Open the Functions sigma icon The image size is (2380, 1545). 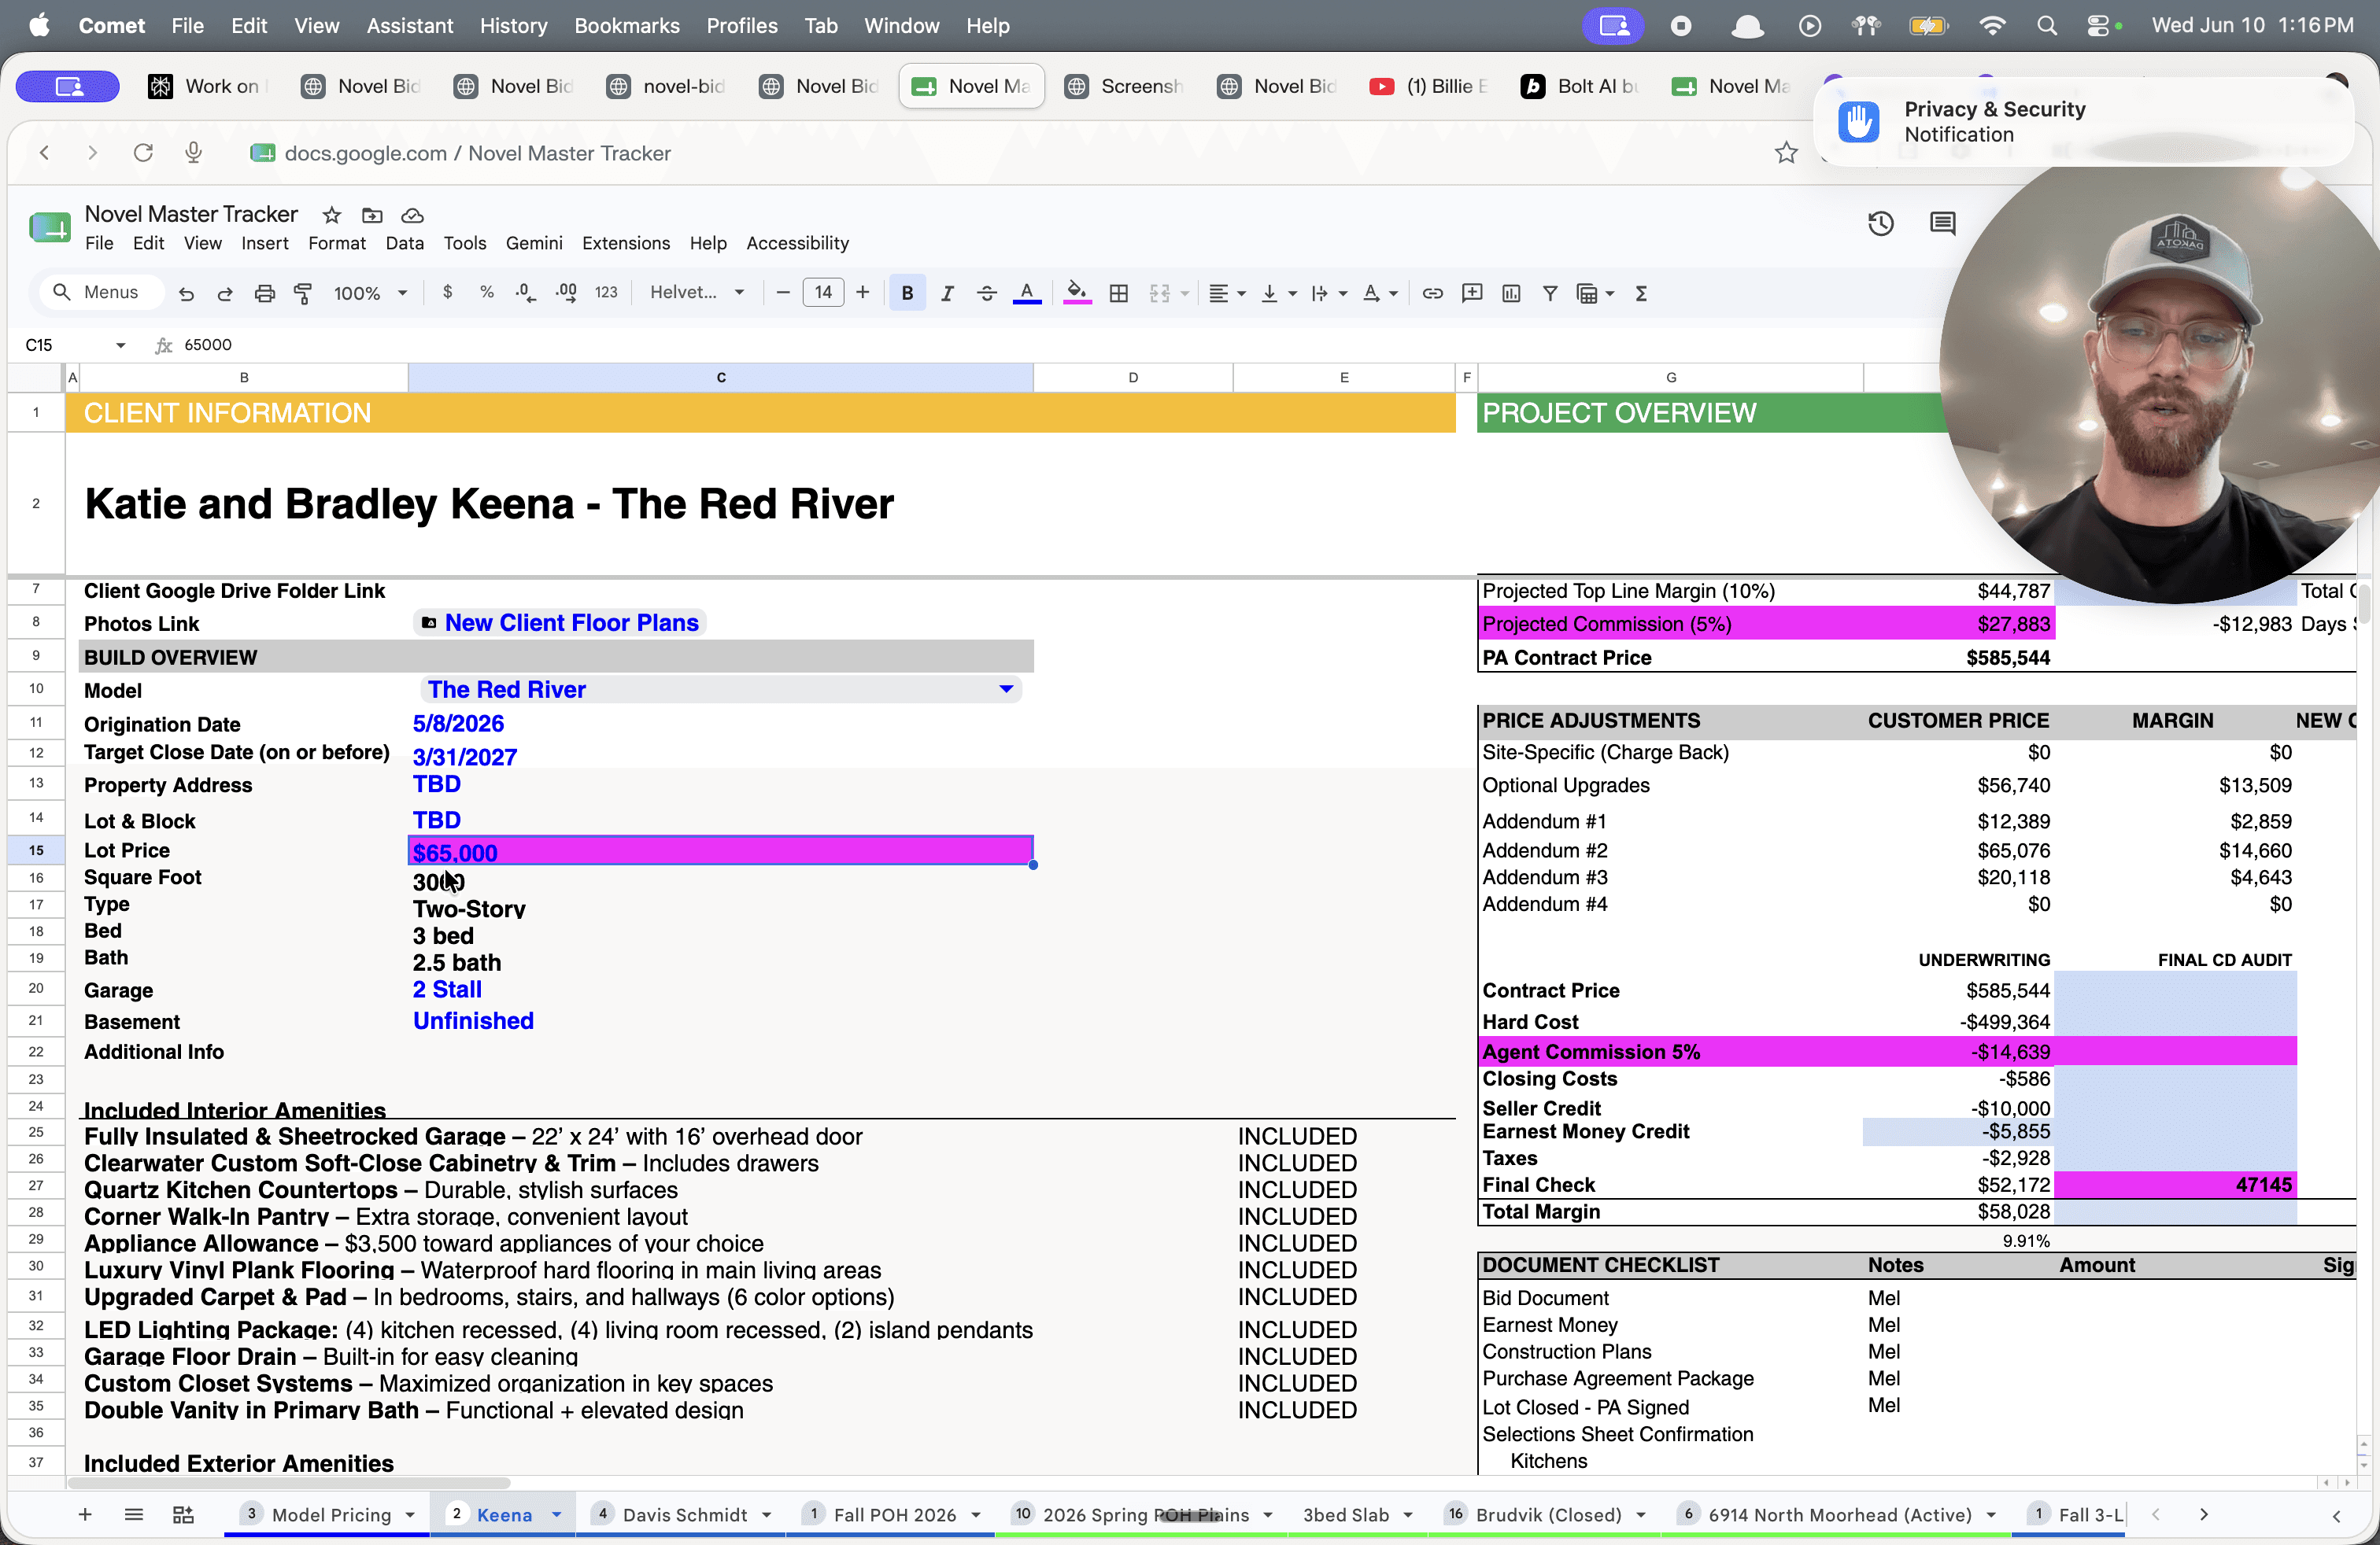point(1641,293)
